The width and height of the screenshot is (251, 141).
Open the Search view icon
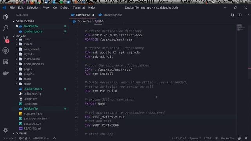[5, 28]
